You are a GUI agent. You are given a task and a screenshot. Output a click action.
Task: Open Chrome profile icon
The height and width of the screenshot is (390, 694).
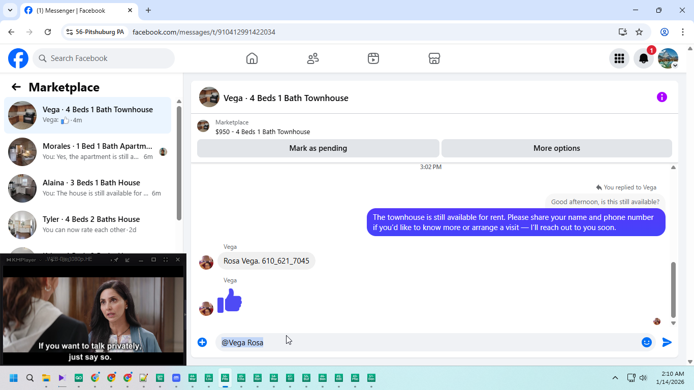[x=665, y=32]
